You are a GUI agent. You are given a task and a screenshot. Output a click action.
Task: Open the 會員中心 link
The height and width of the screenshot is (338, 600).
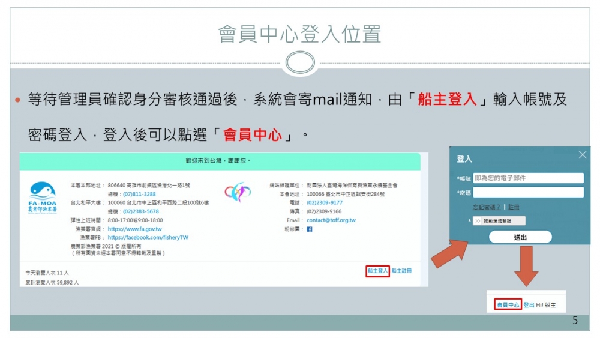(508, 305)
